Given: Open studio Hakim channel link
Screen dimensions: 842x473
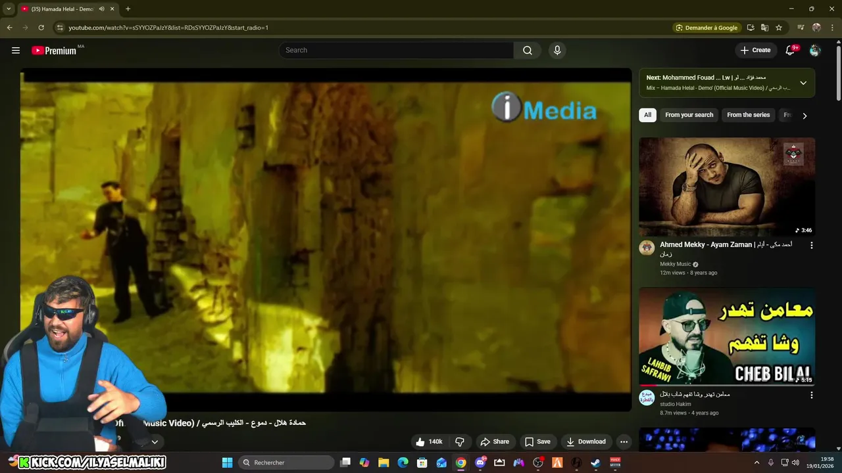Looking at the screenshot, I should point(675,404).
